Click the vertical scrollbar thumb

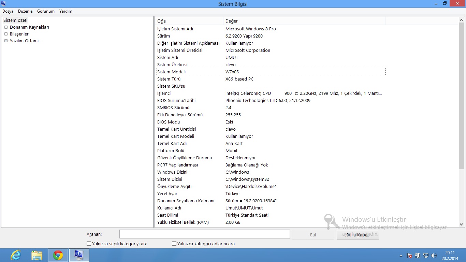point(462,97)
